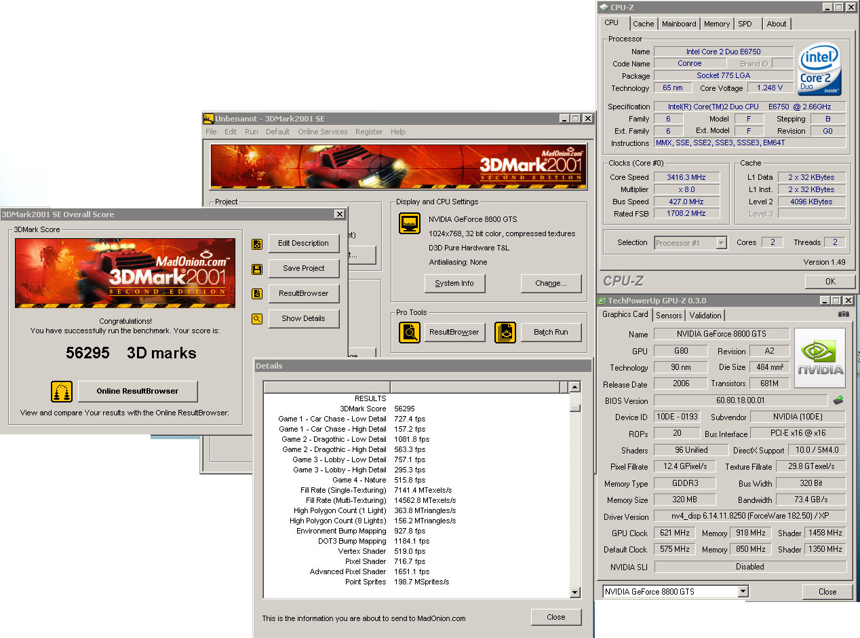Image resolution: width=860 pixels, height=638 pixels.
Task: Click the Intel Core 2 Duo logo
Action: pyautogui.click(x=819, y=70)
